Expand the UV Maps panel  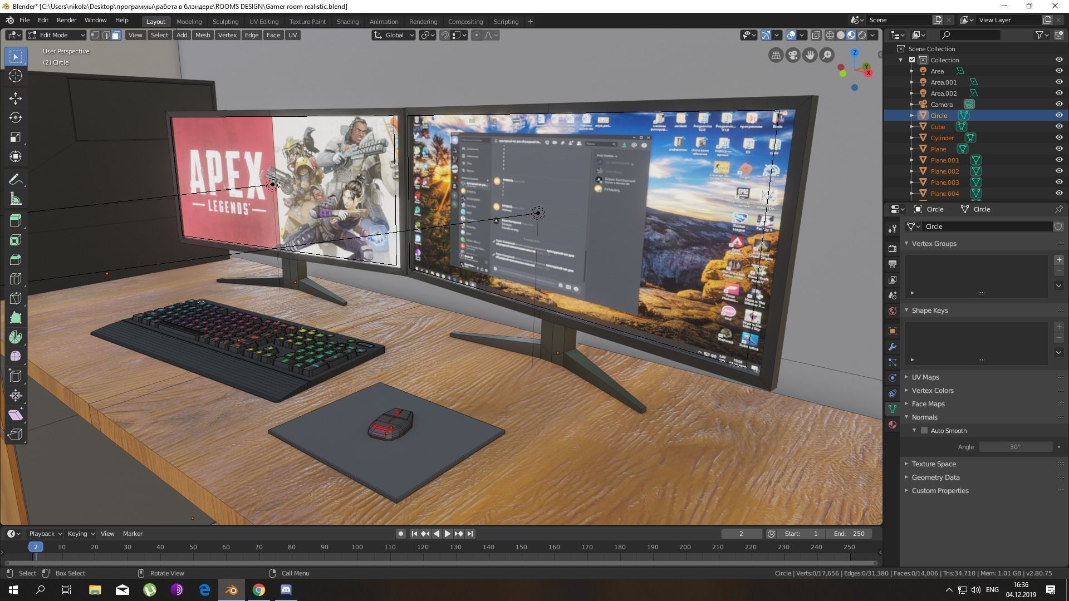pos(925,377)
